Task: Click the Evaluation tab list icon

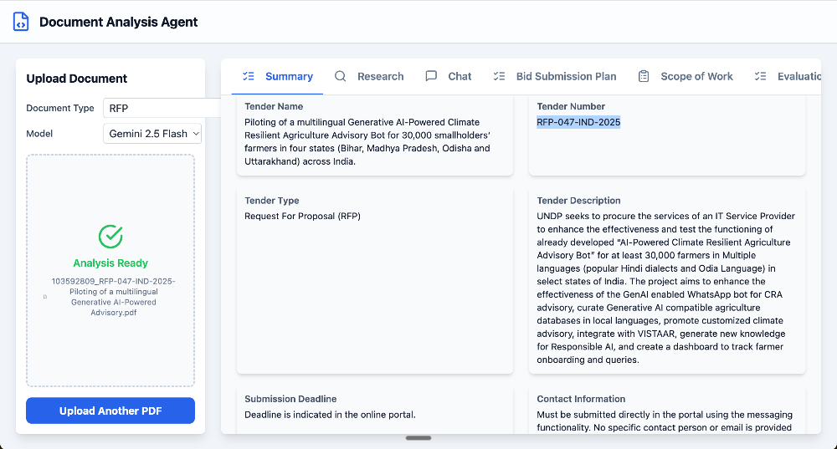Action: click(760, 76)
